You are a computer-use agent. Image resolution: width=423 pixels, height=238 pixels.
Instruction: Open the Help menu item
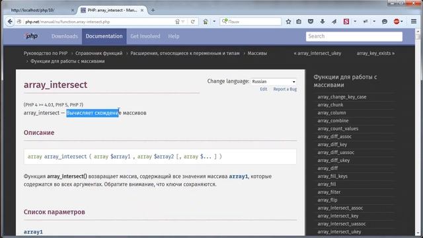click(x=173, y=36)
